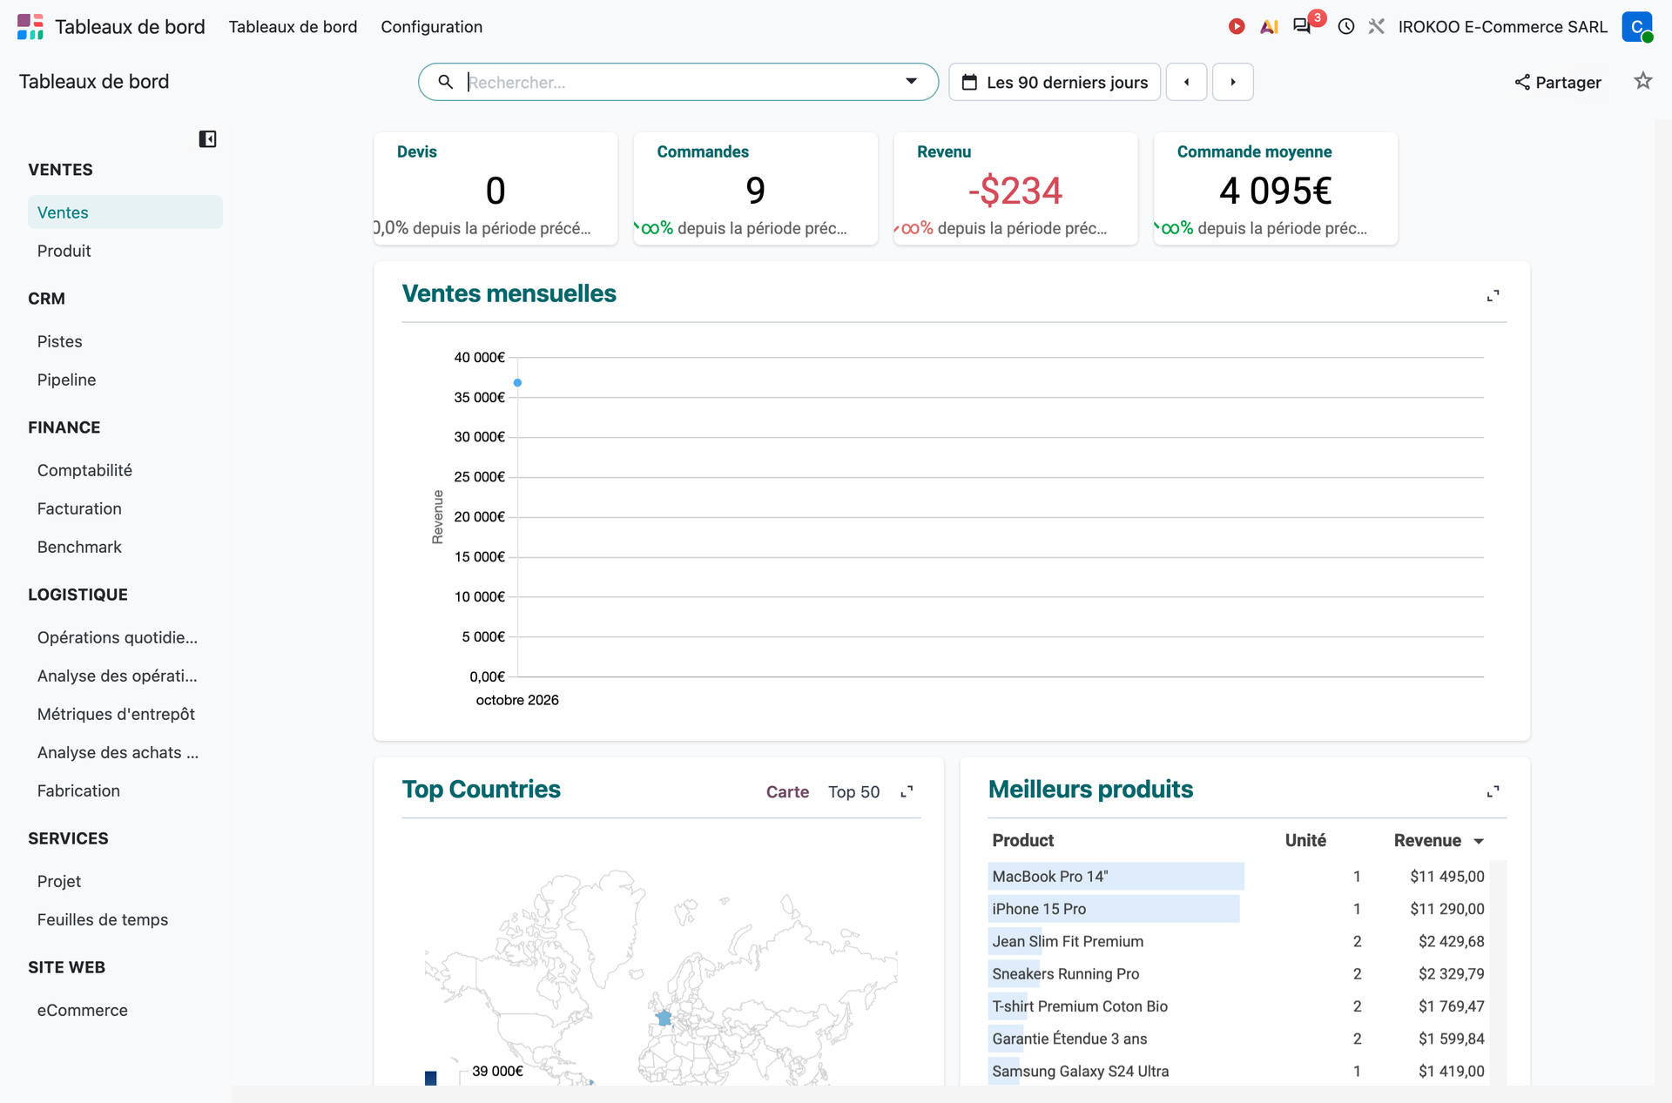The width and height of the screenshot is (1672, 1103).
Task: Collapse the sidebar panel icon
Action: click(207, 139)
